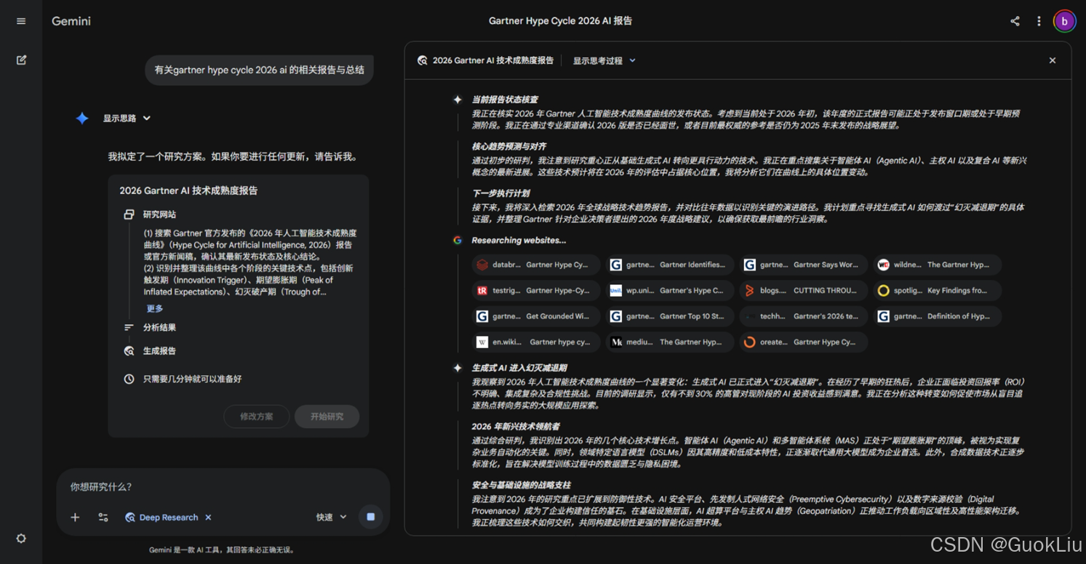Expand 显示思路 chevron in chat

click(x=147, y=118)
